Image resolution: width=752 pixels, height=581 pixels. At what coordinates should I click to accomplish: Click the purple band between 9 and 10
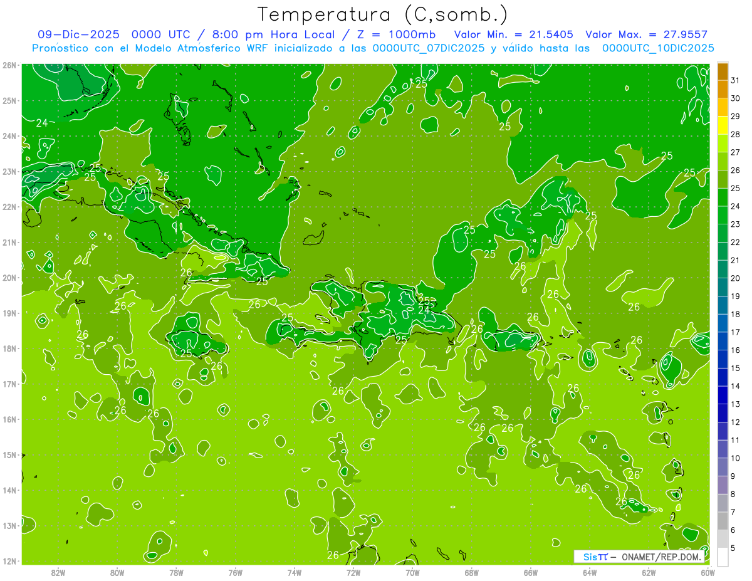[x=723, y=467]
